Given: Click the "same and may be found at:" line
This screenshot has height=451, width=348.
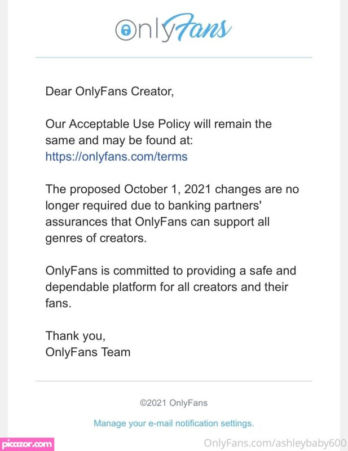Looking at the screenshot, I should coord(119,140).
